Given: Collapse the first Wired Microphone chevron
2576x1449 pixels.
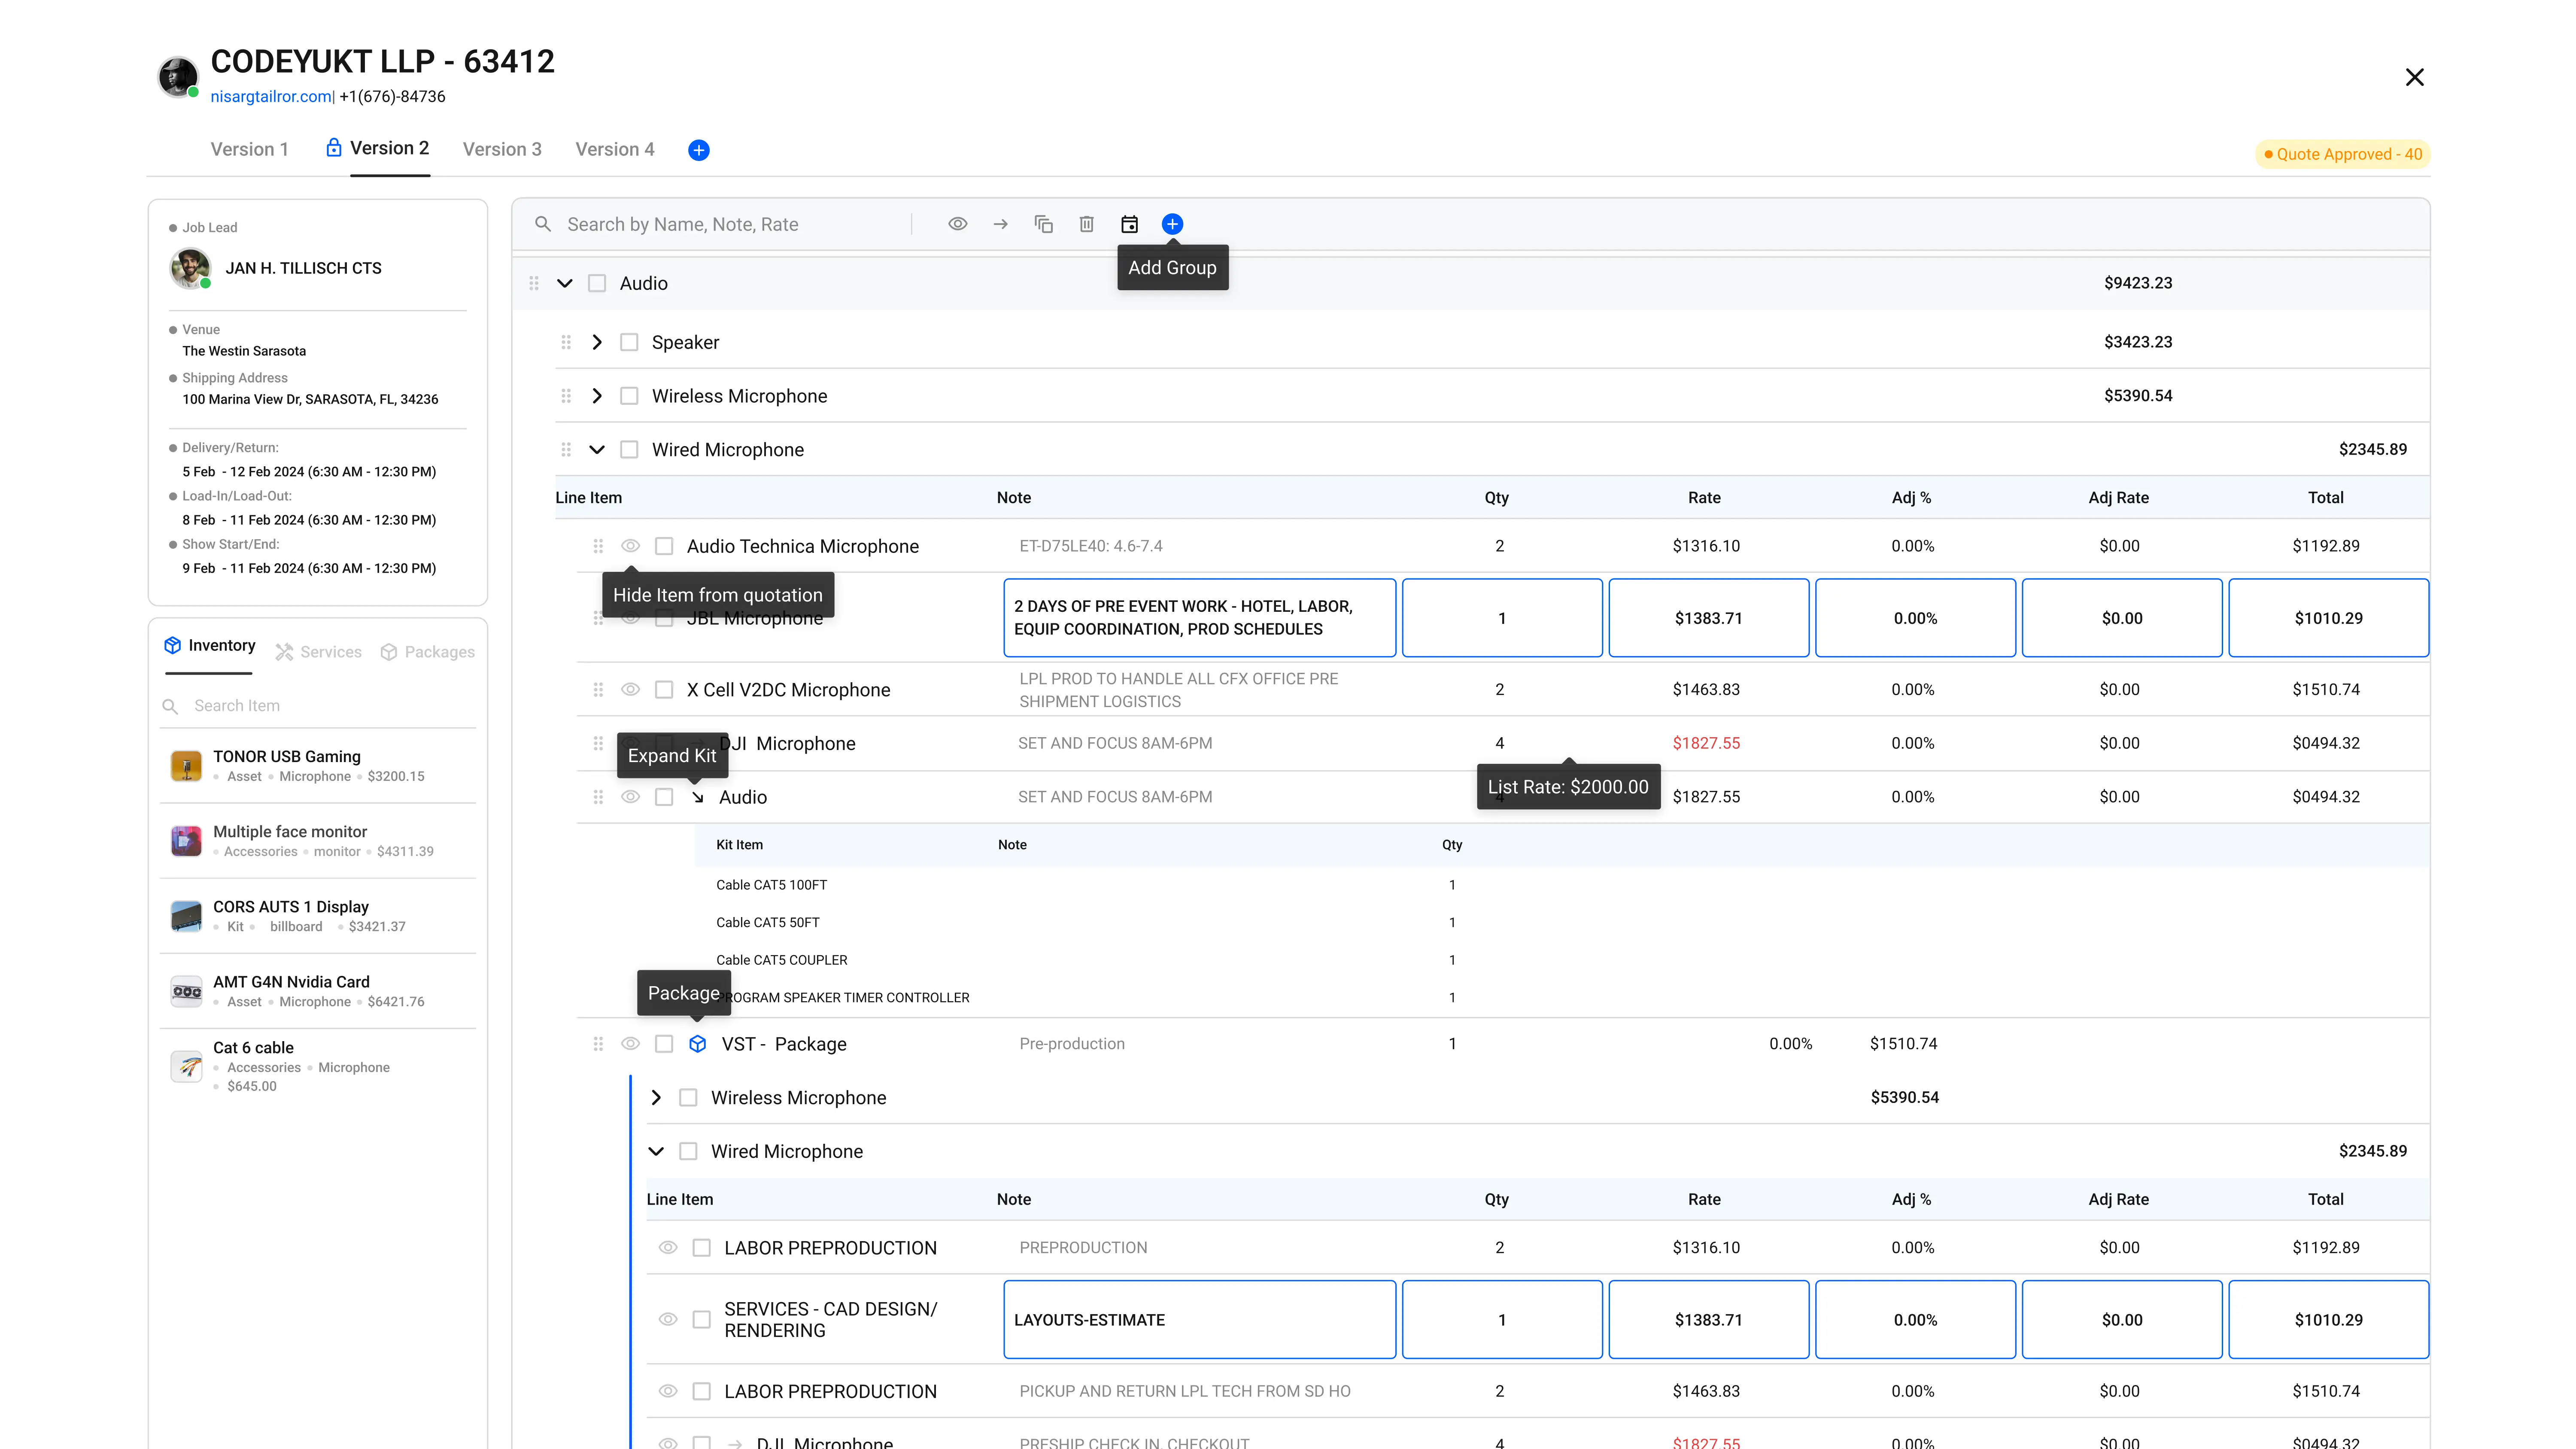Looking at the screenshot, I should pos(597,450).
